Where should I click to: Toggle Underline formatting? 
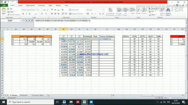click(29, 14)
